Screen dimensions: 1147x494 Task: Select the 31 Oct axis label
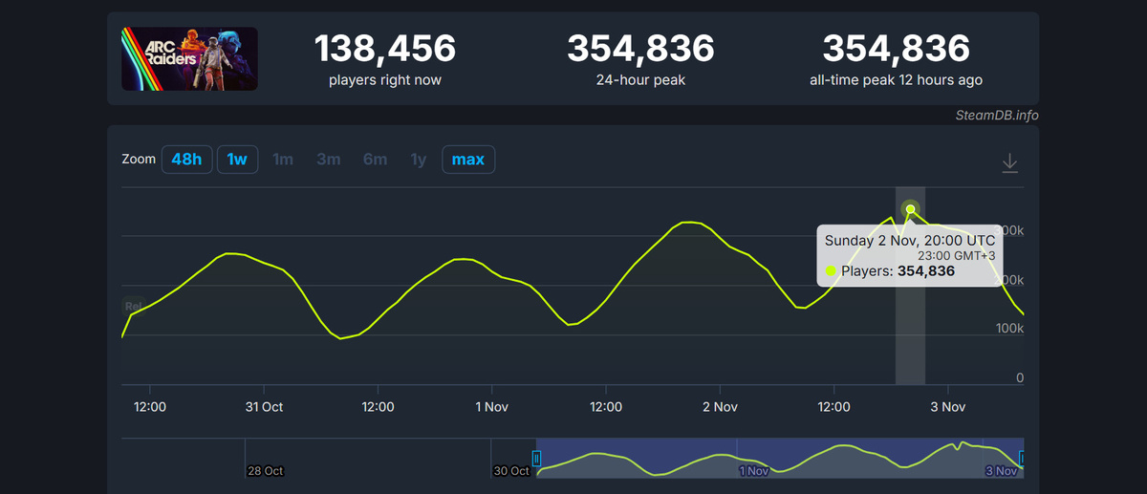coord(264,406)
